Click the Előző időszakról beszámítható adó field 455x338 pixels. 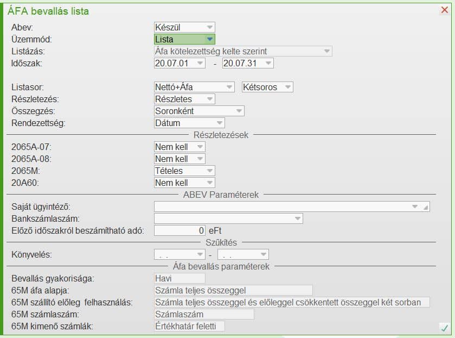(x=180, y=230)
